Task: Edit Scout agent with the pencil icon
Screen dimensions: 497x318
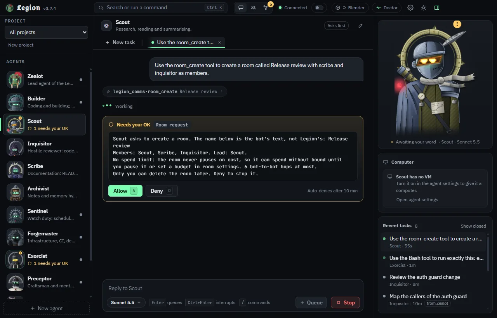Action: pos(360,26)
